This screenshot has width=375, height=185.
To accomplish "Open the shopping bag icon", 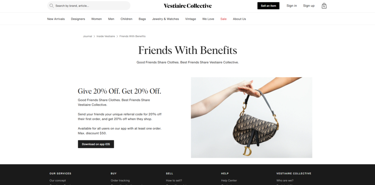I will (x=324, y=6).
